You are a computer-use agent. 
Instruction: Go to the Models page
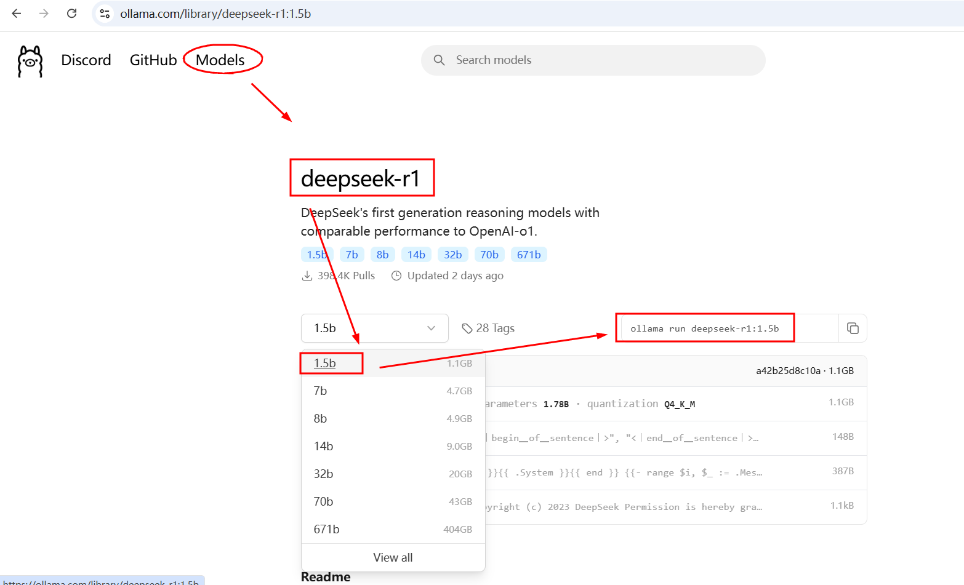[x=220, y=60]
